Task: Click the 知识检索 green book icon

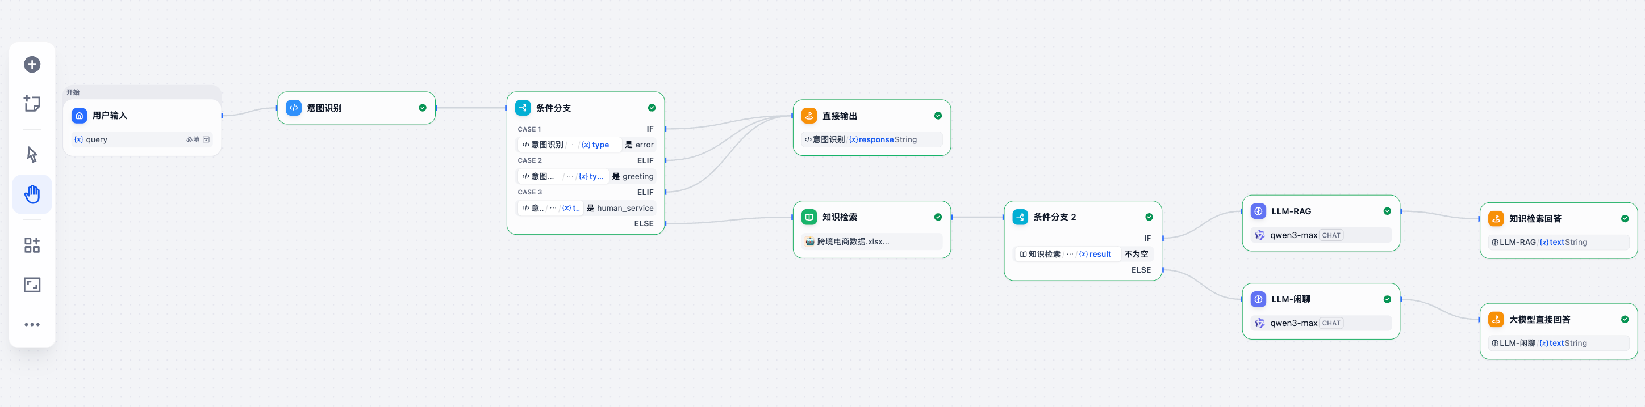Action: 809,217
